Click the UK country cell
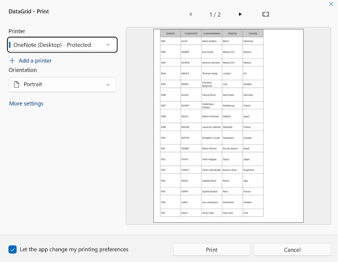338x262 pixels. click(x=253, y=73)
